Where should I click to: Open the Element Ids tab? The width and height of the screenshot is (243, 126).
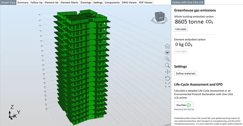52,3
